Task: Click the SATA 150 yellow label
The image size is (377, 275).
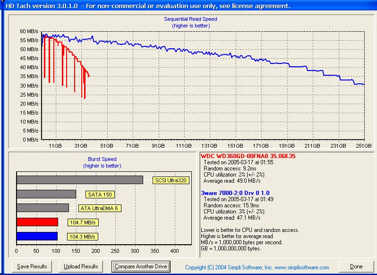Action: 100,195
